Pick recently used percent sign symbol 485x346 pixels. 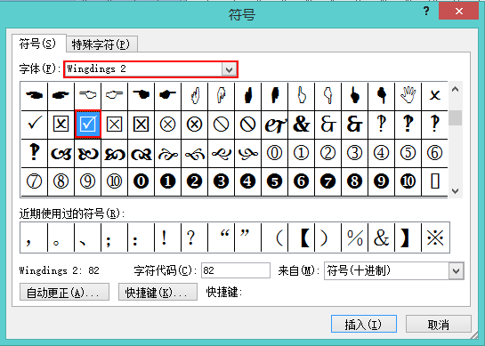[x=355, y=237]
